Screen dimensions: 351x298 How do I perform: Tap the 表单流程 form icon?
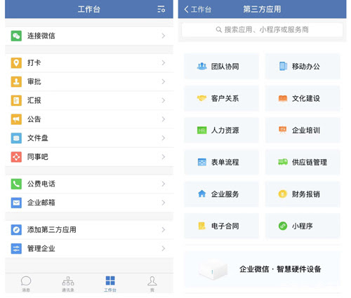pyautogui.click(x=201, y=162)
